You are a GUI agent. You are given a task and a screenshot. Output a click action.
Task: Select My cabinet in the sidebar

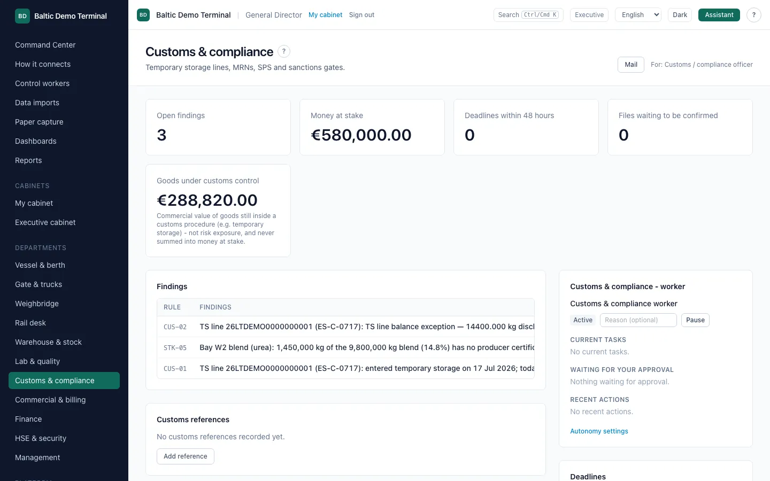pyautogui.click(x=64, y=203)
